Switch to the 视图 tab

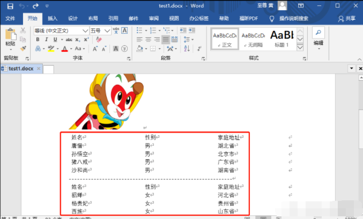[174, 19]
